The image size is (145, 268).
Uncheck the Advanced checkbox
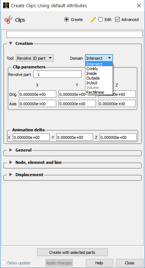click(x=117, y=20)
